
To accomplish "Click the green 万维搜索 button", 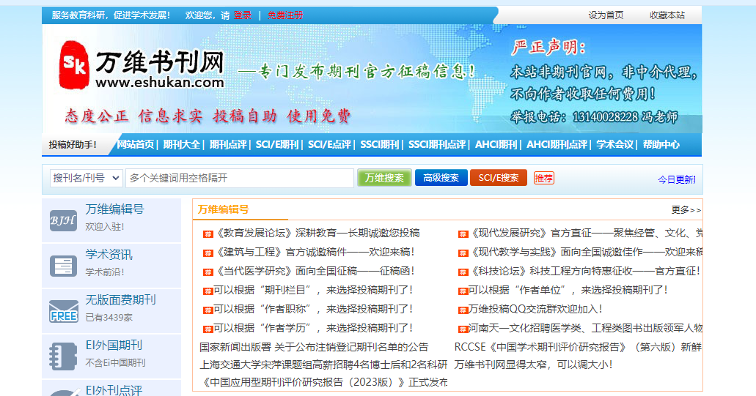I will coord(384,178).
